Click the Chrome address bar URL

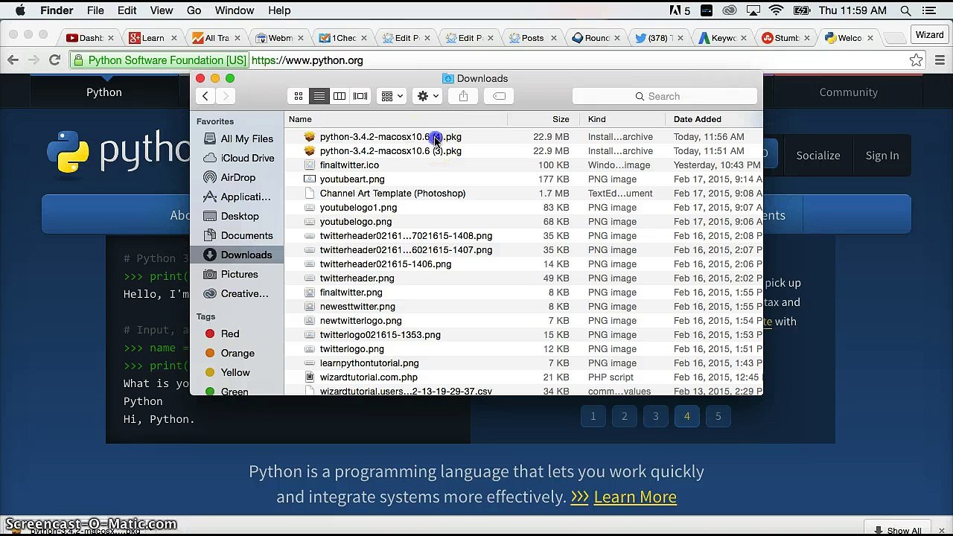coord(307,60)
